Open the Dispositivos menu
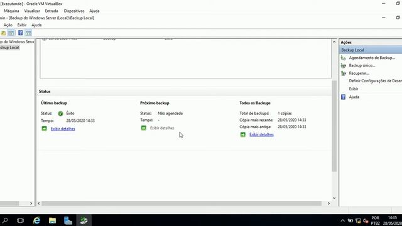This screenshot has width=402, height=226. 74,11
